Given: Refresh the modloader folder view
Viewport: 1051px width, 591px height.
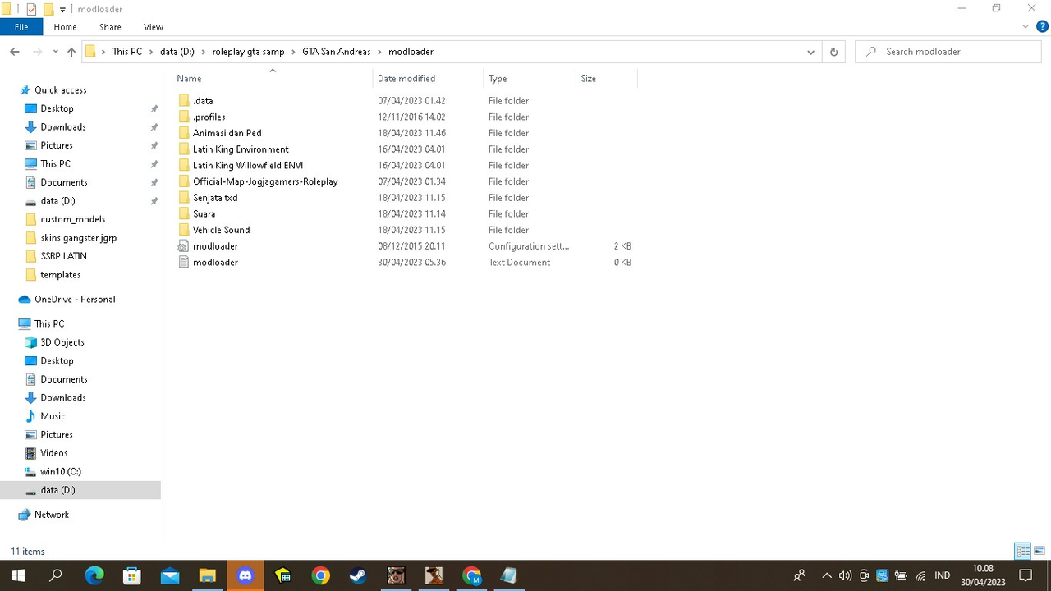Looking at the screenshot, I should [x=833, y=52].
